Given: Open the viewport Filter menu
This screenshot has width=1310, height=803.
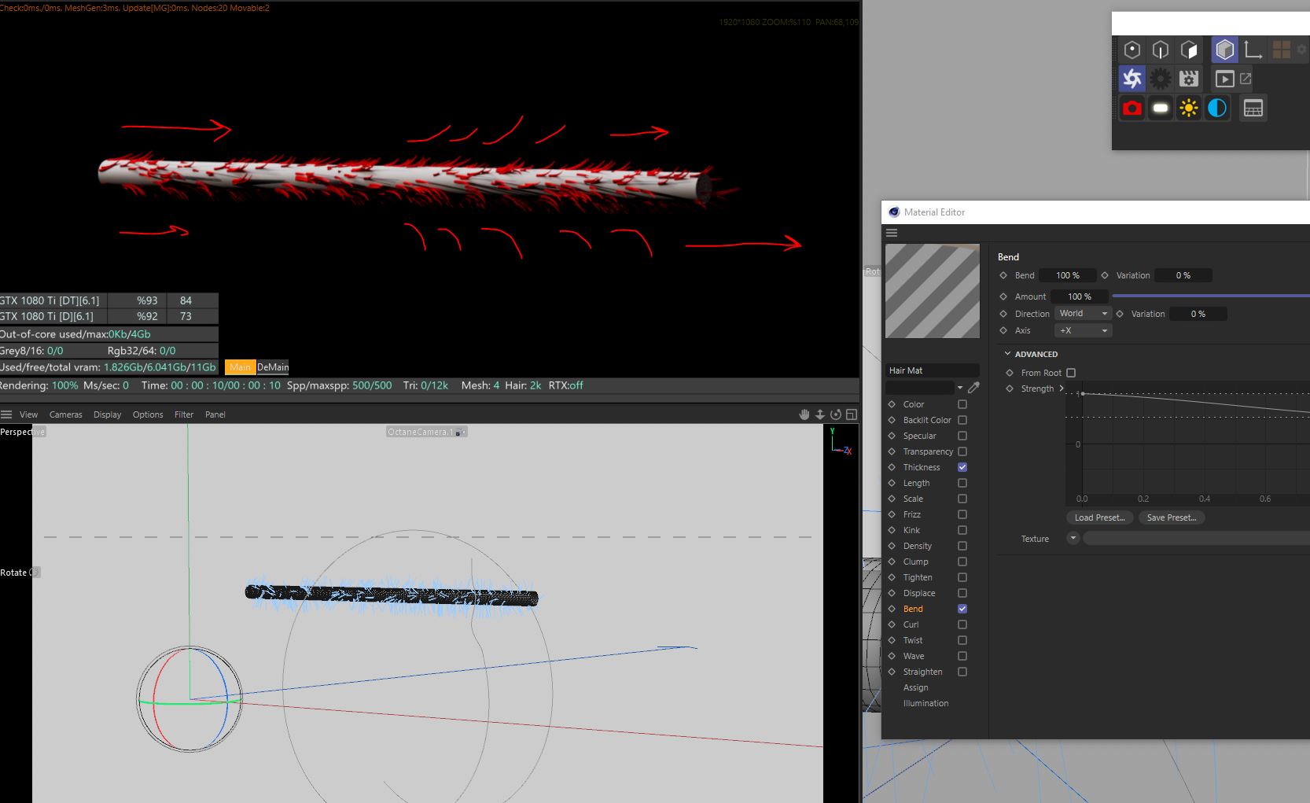Looking at the screenshot, I should (x=184, y=414).
